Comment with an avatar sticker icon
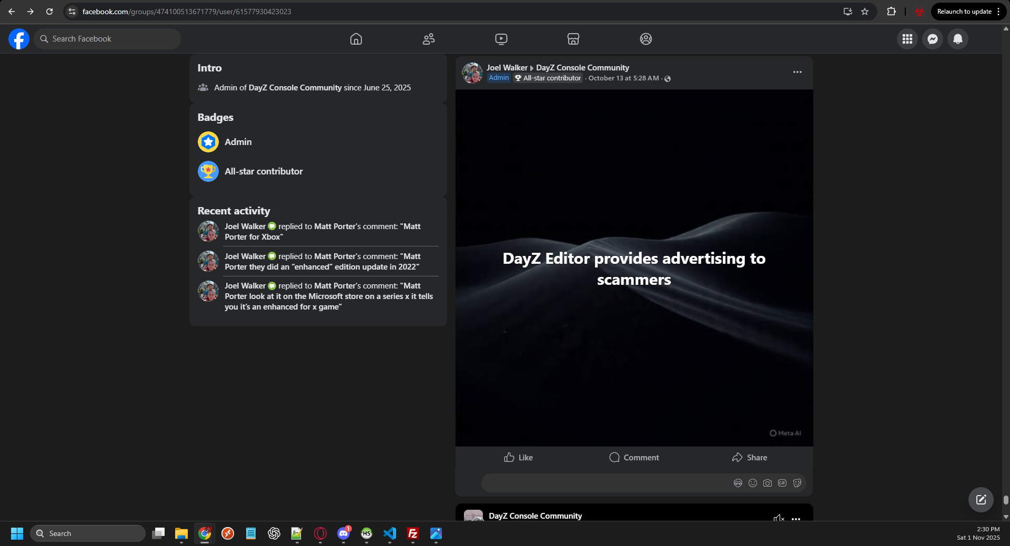 pyautogui.click(x=738, y=483)
